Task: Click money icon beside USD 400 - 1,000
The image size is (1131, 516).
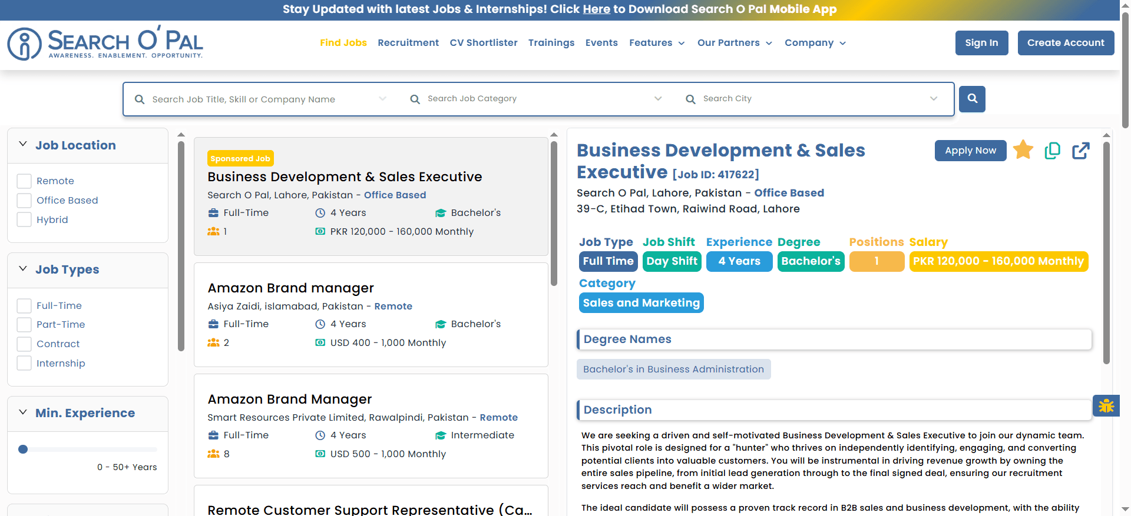Action: point(320,343)
